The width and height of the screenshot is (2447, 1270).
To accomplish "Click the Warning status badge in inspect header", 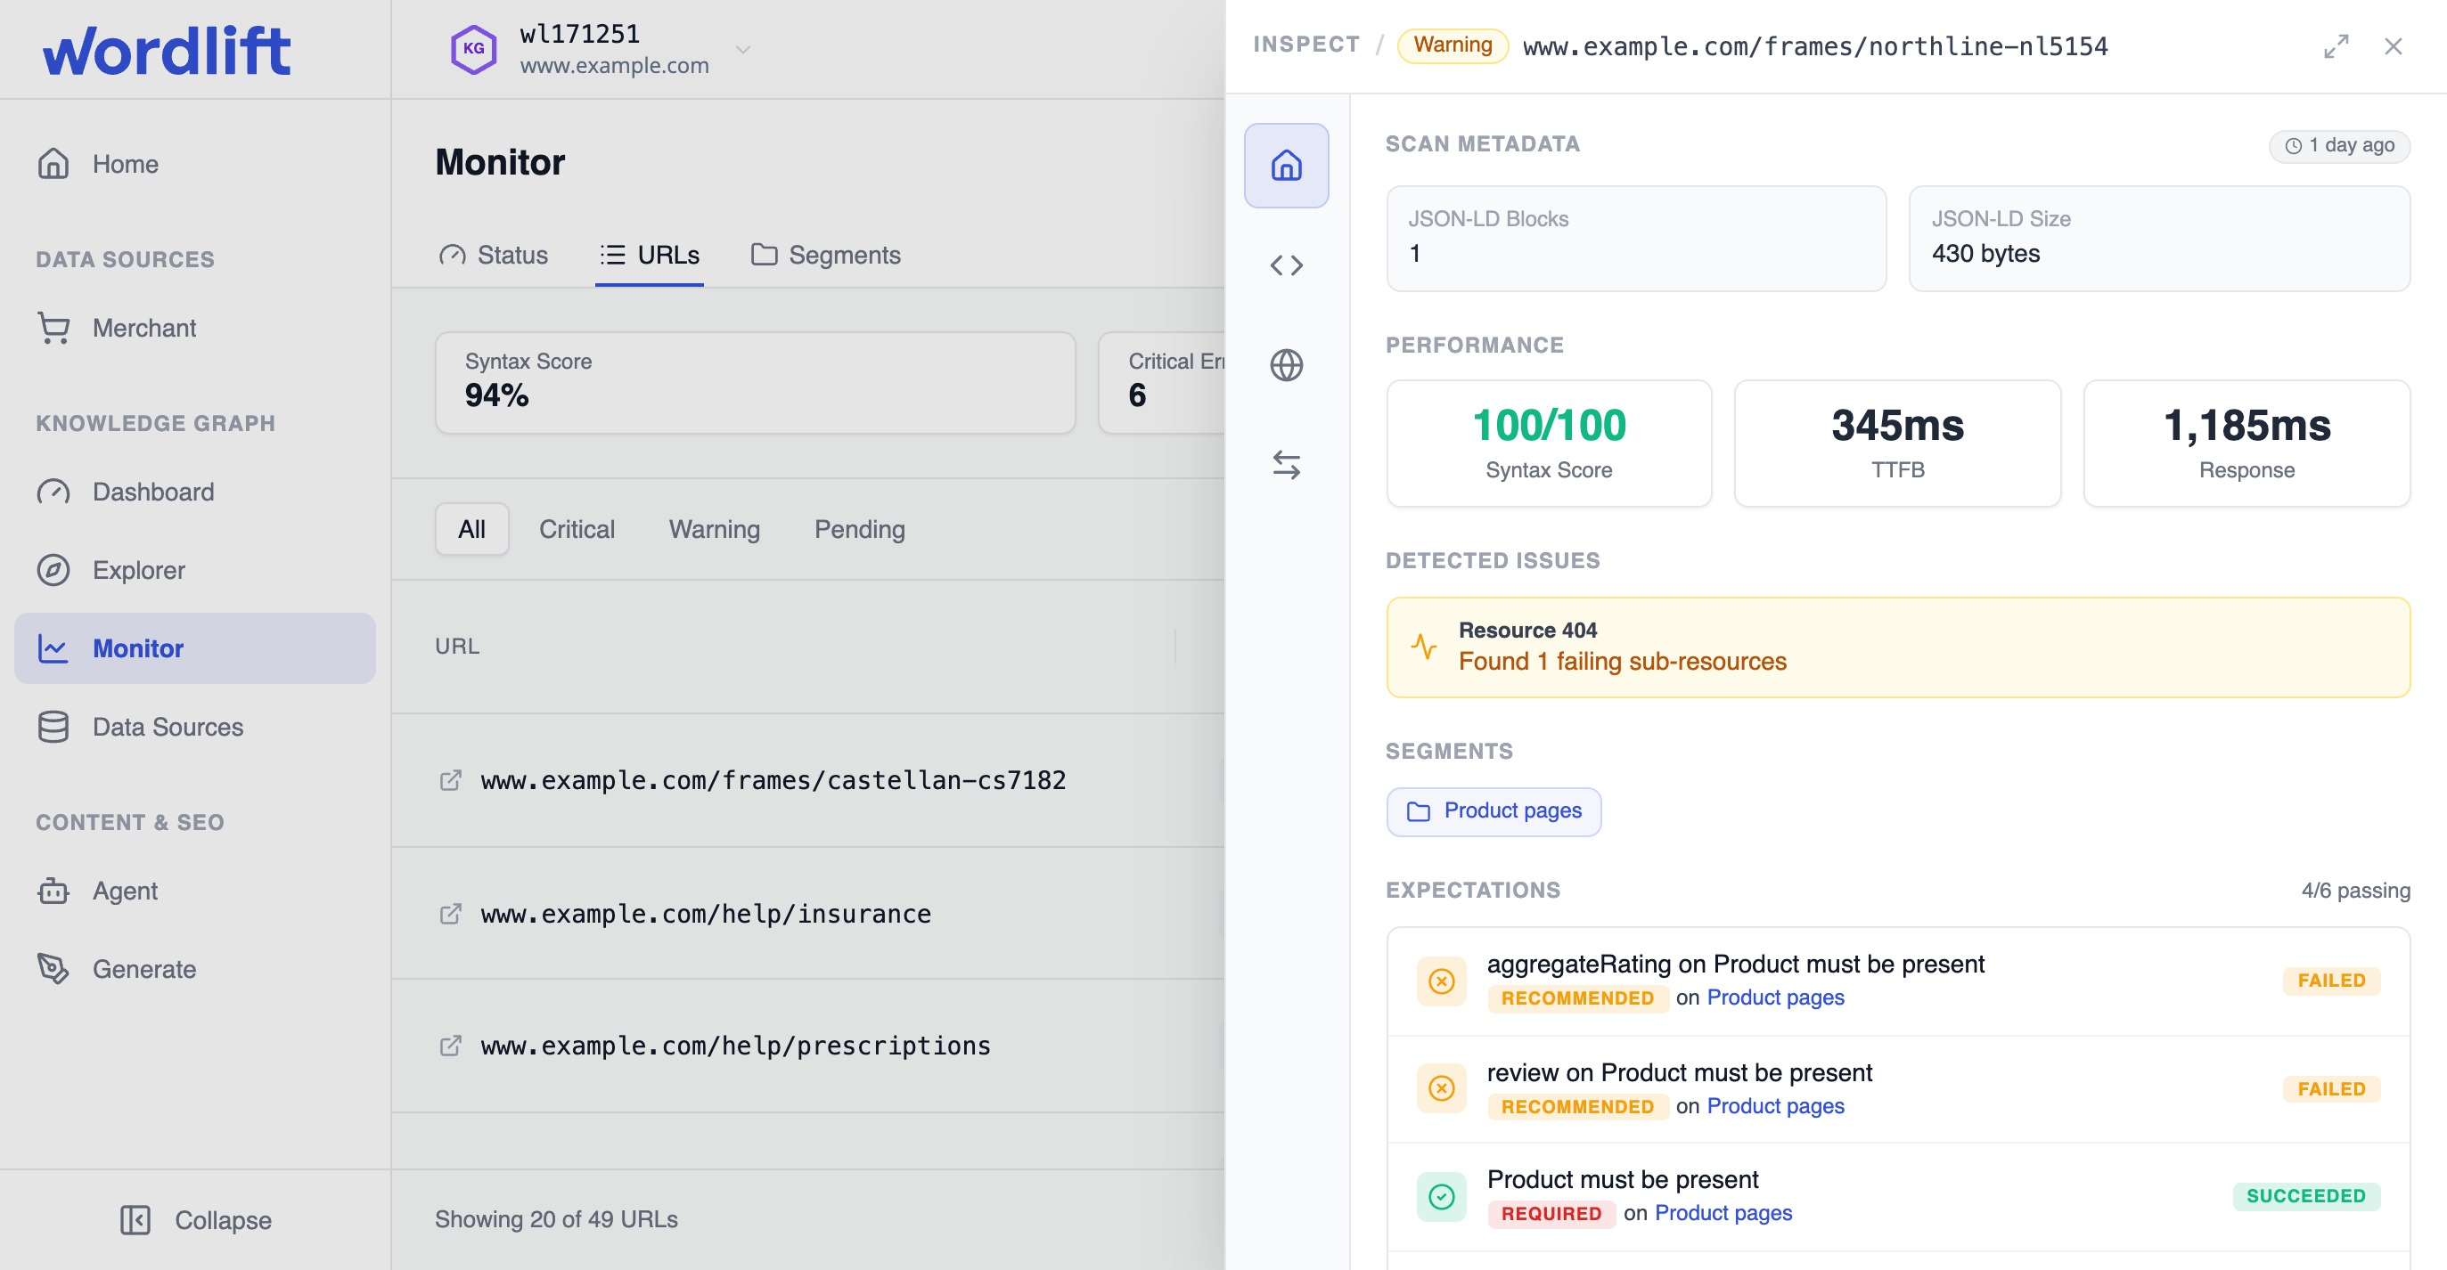I will pyautogui.click(x=1453, y=45).
